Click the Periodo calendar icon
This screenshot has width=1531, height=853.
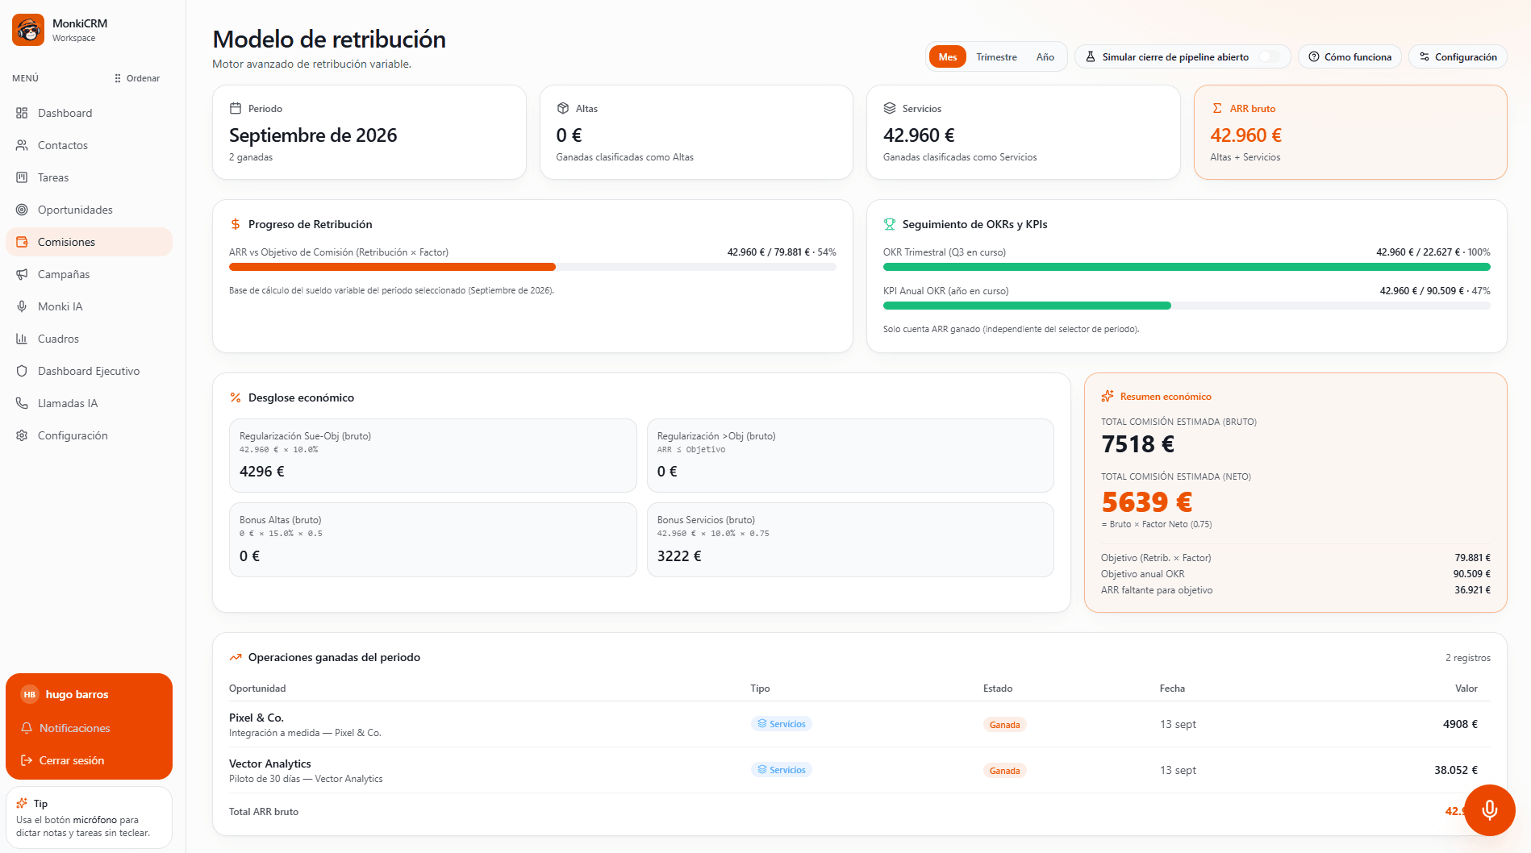(236, 108)
